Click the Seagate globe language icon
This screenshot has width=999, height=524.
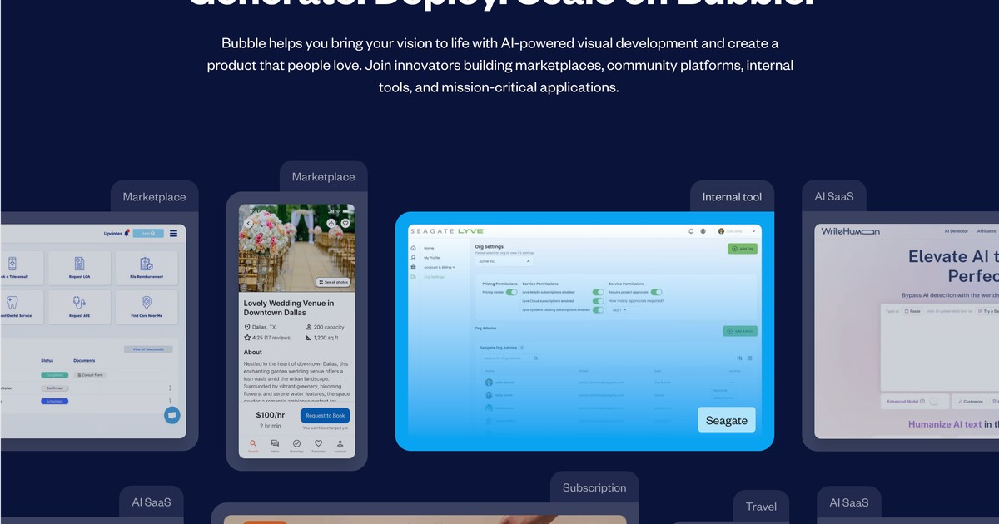click(703, 231)
